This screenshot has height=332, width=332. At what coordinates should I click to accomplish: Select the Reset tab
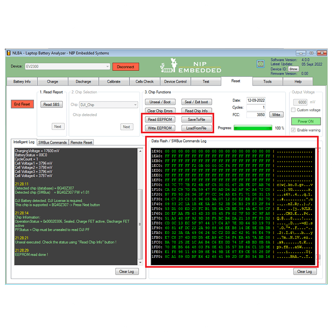point(236,81)
